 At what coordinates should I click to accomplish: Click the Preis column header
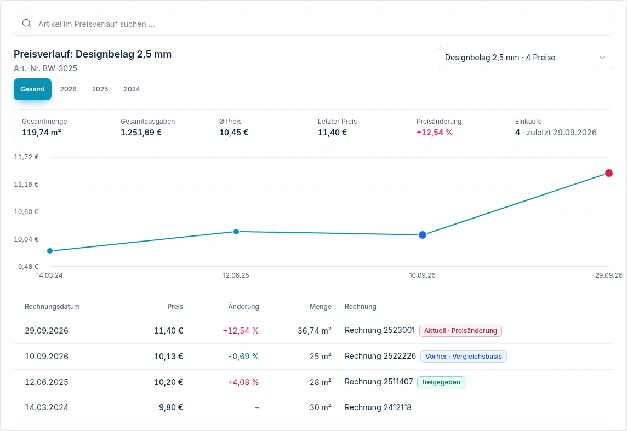(x=175, y=306)
